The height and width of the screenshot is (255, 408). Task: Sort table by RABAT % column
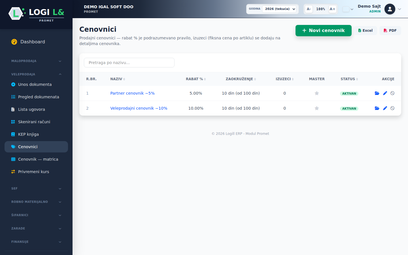coord(196,79)
